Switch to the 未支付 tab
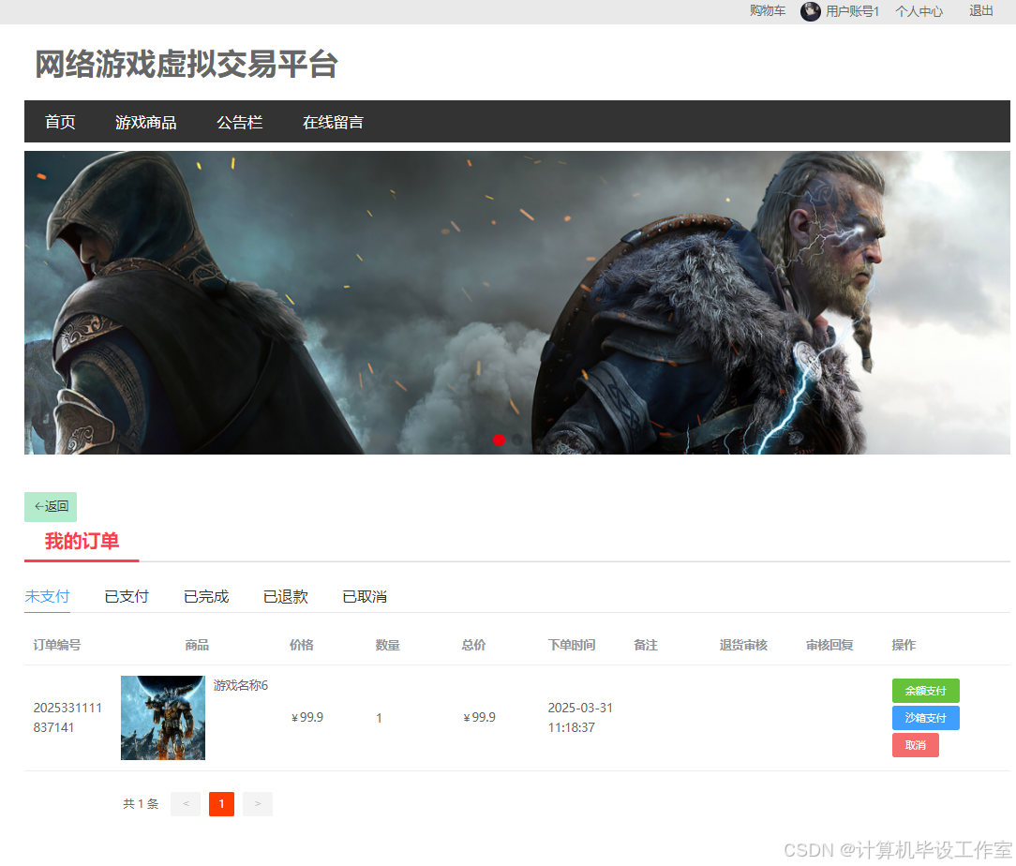Viewport: 1016px width, 866px height. point(47,596)
